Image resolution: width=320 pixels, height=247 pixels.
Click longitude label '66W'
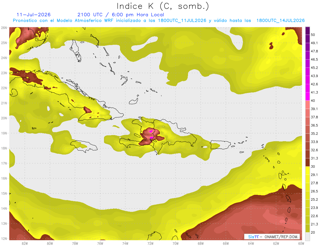pyautogui.click(x=226, y=244)
